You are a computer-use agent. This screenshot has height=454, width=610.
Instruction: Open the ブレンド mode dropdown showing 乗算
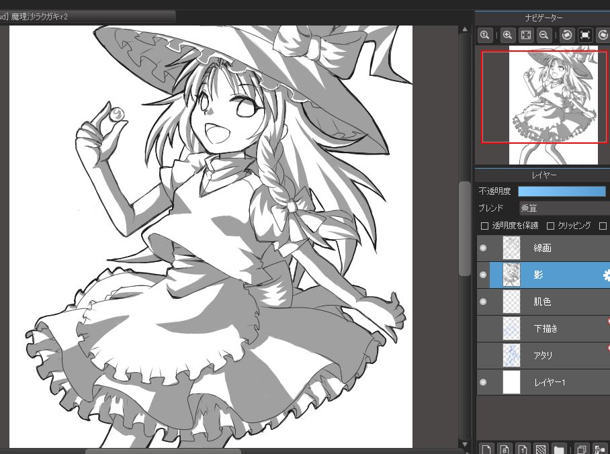pyautogui.click(x=564, y=208)
